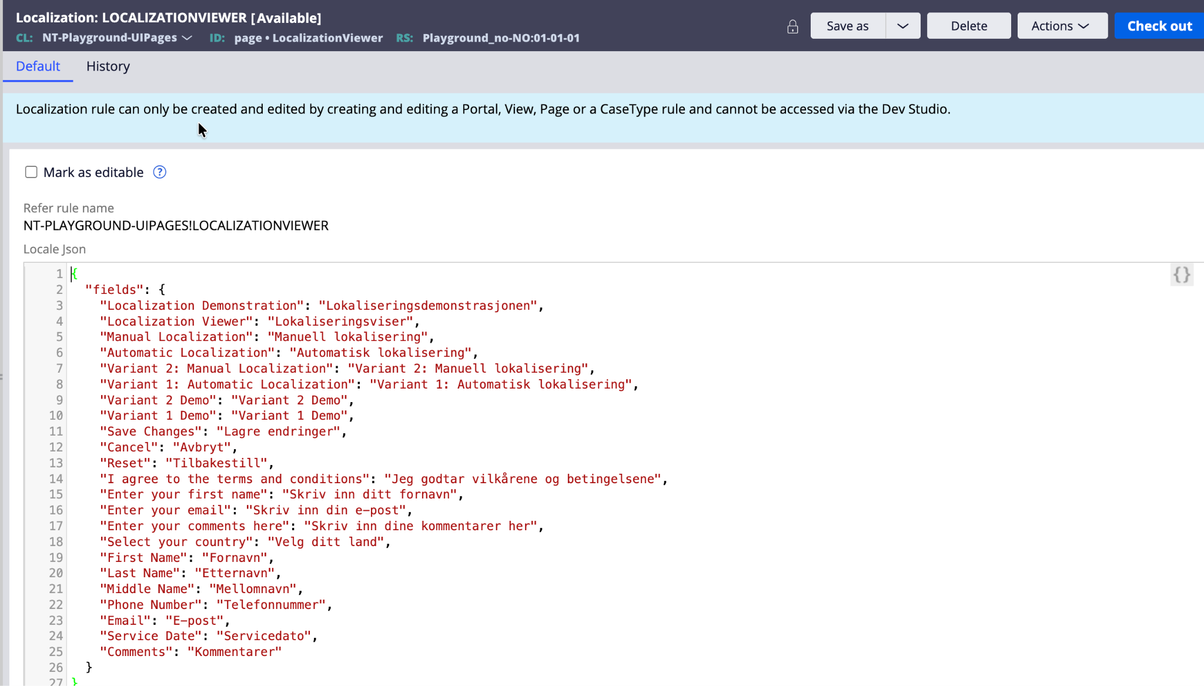This screenshot has width=1204, height=686.
Task: Expand the class NT-Playground-UIPages chevron
Action: (188, 38)
